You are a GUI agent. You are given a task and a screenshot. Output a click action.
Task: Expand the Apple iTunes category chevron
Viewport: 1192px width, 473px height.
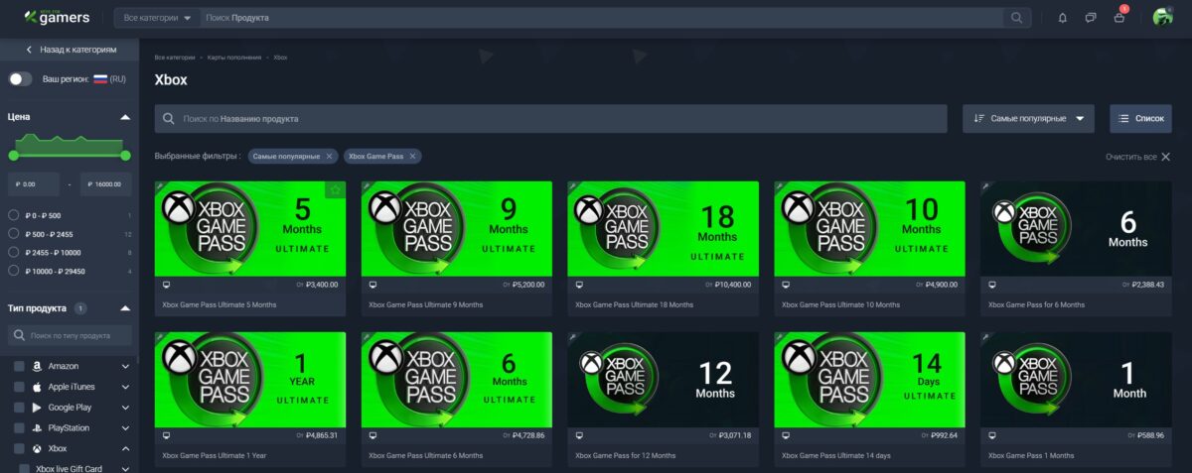pyautogui.click(x=125, y=387)
